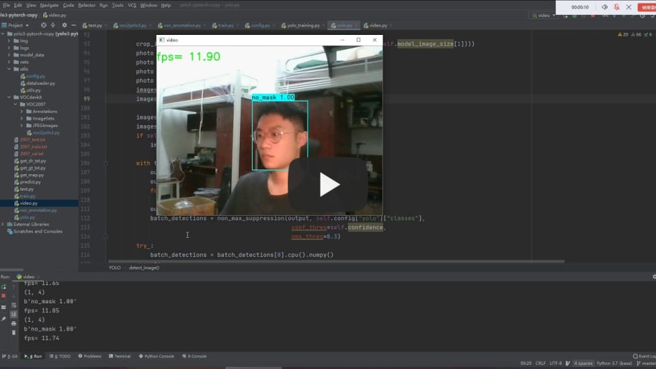Open the Refactor menu
656x369 pixels.
pyautogui.click(x=87, y=5)
